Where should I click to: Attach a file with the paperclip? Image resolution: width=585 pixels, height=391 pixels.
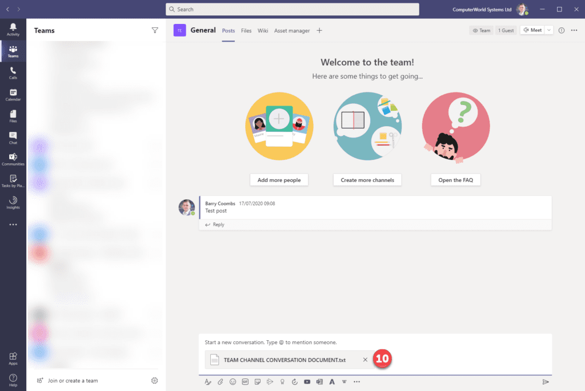tap(221, 382)
